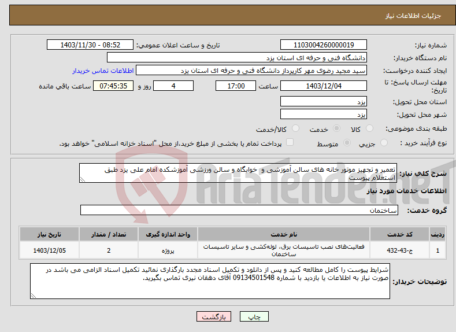Click the تاریخ نیاز column header
This screenshot has width=456, height=332.
[50, 234]
